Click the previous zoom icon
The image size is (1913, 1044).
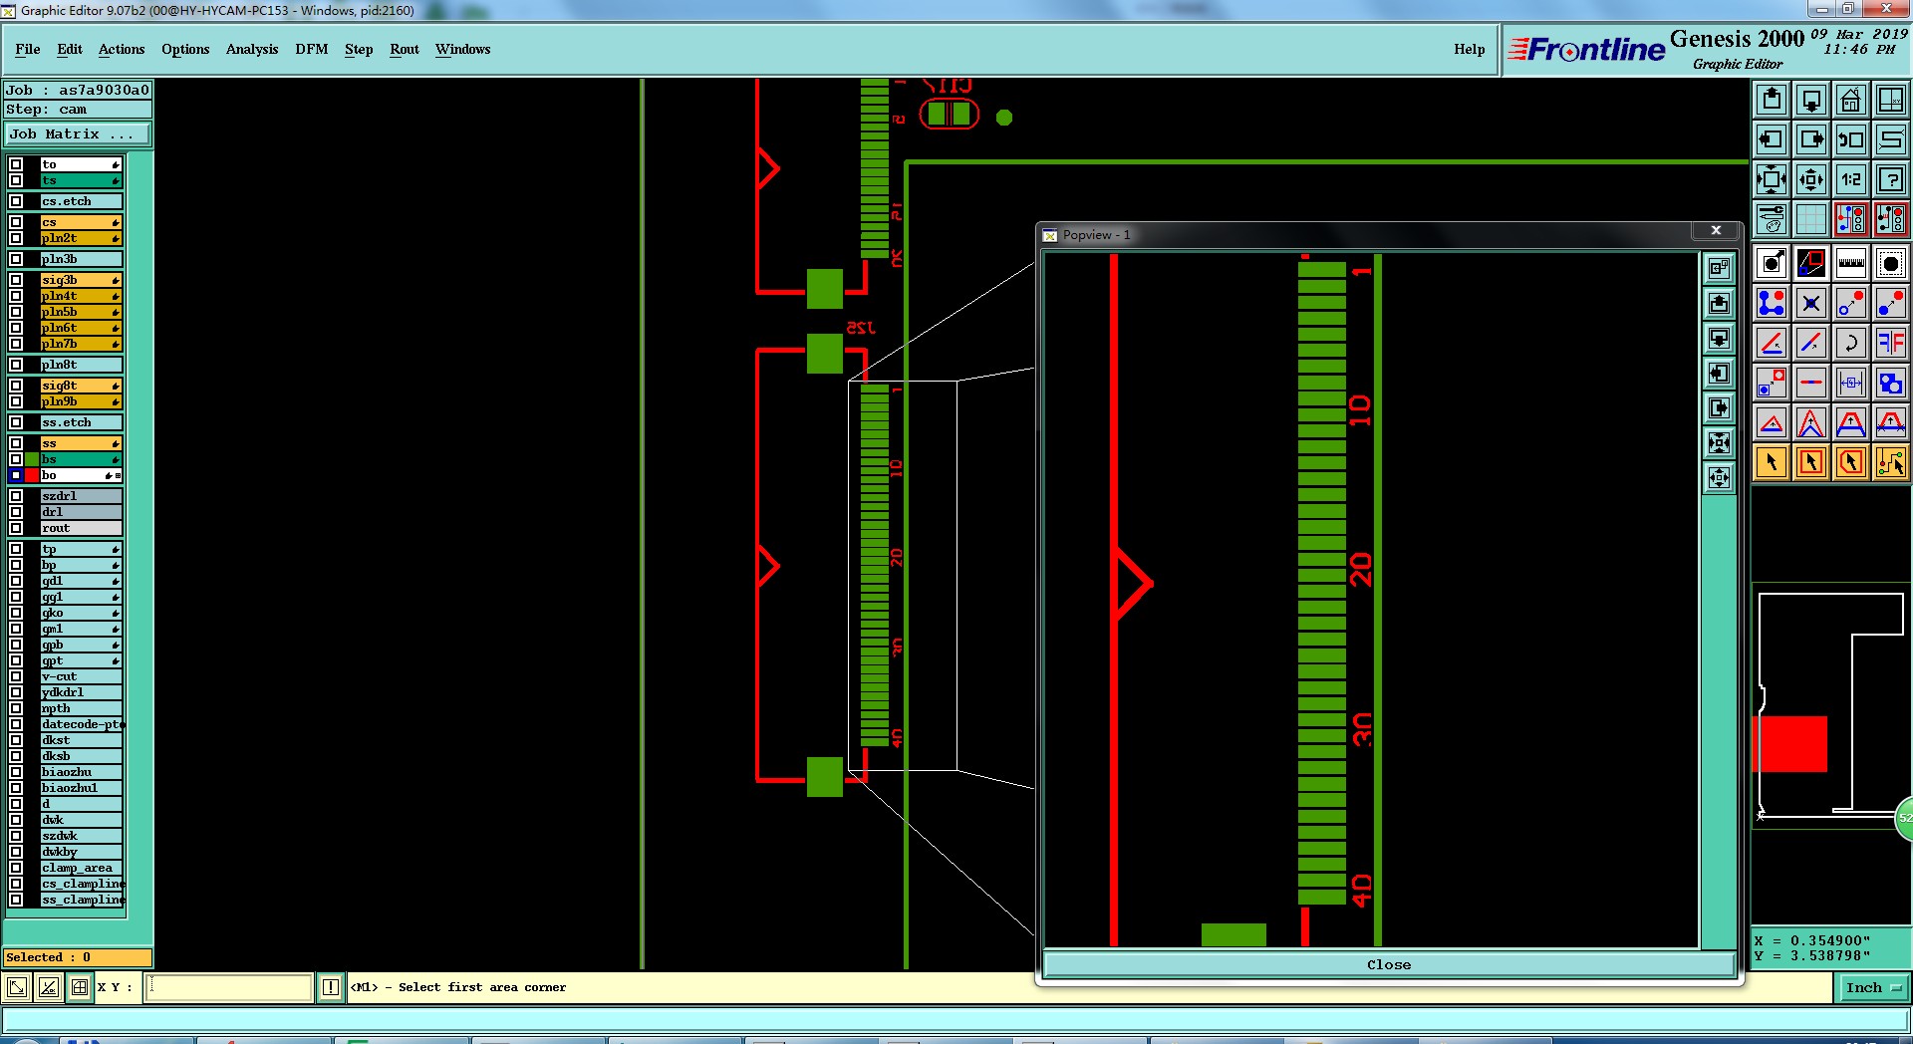tap(1851, 139)
